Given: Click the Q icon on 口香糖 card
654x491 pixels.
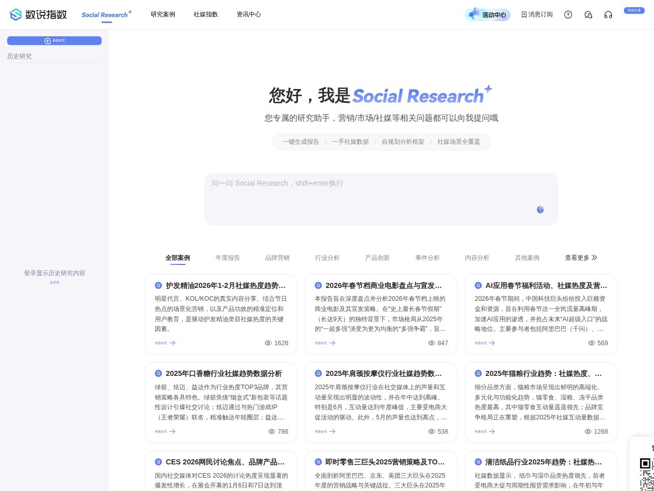Looking at the screenshot, I should click(158, 373).
